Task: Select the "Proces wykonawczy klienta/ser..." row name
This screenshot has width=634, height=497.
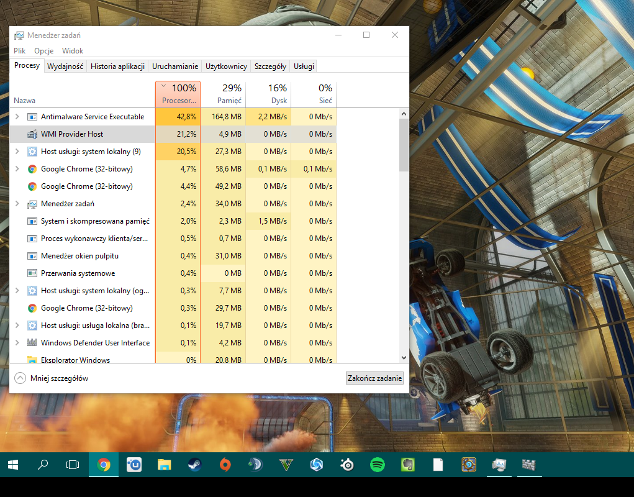Action: point(94,239)
